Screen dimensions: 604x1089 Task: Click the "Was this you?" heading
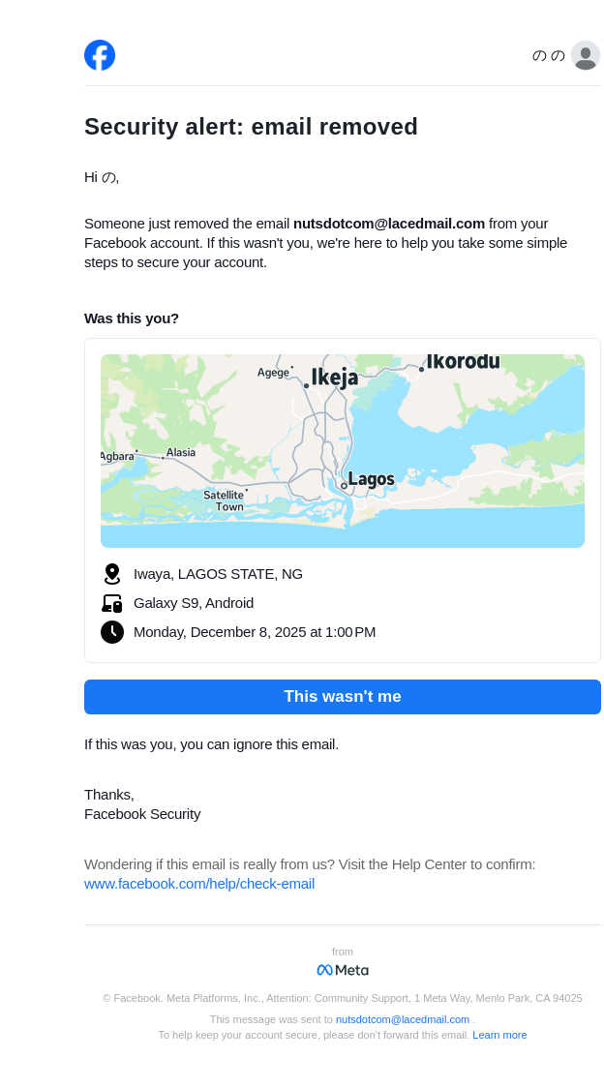(x=132, y=318)
